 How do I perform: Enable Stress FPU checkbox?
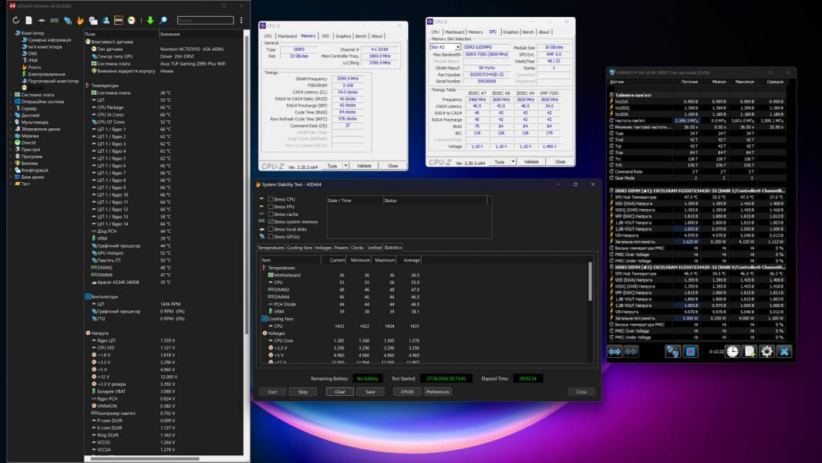pos(271,207)
